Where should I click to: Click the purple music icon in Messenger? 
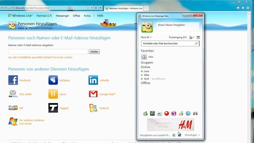(174, 113)
